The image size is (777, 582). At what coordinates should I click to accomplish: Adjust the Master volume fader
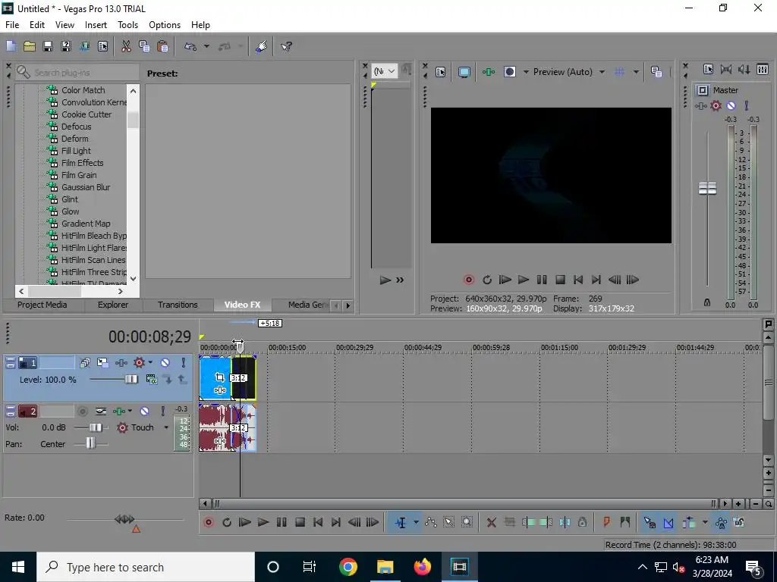[x=707, y=188]
